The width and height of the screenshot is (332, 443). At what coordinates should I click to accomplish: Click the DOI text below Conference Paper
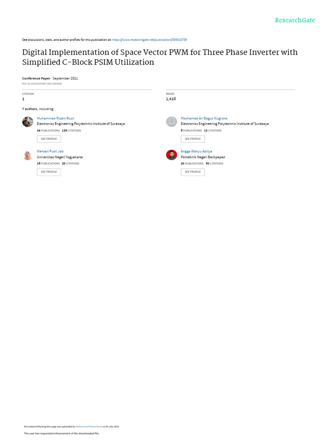[42, 83]
